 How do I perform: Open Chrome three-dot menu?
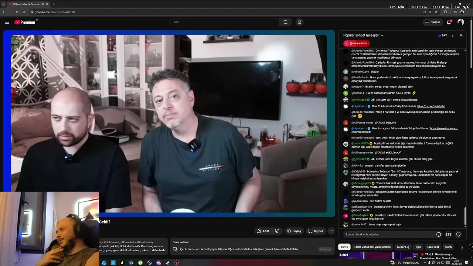(x=469, y=12)
